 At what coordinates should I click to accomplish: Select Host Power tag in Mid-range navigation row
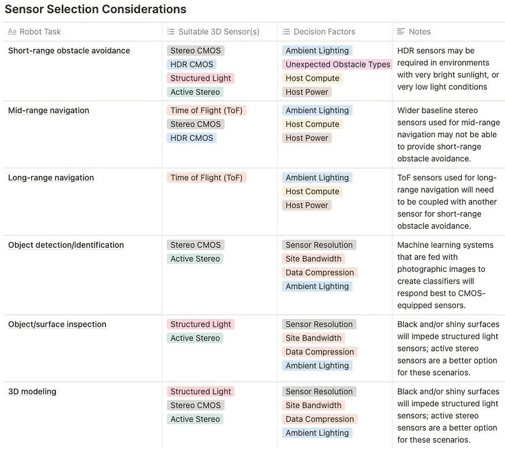click(306, 138)
